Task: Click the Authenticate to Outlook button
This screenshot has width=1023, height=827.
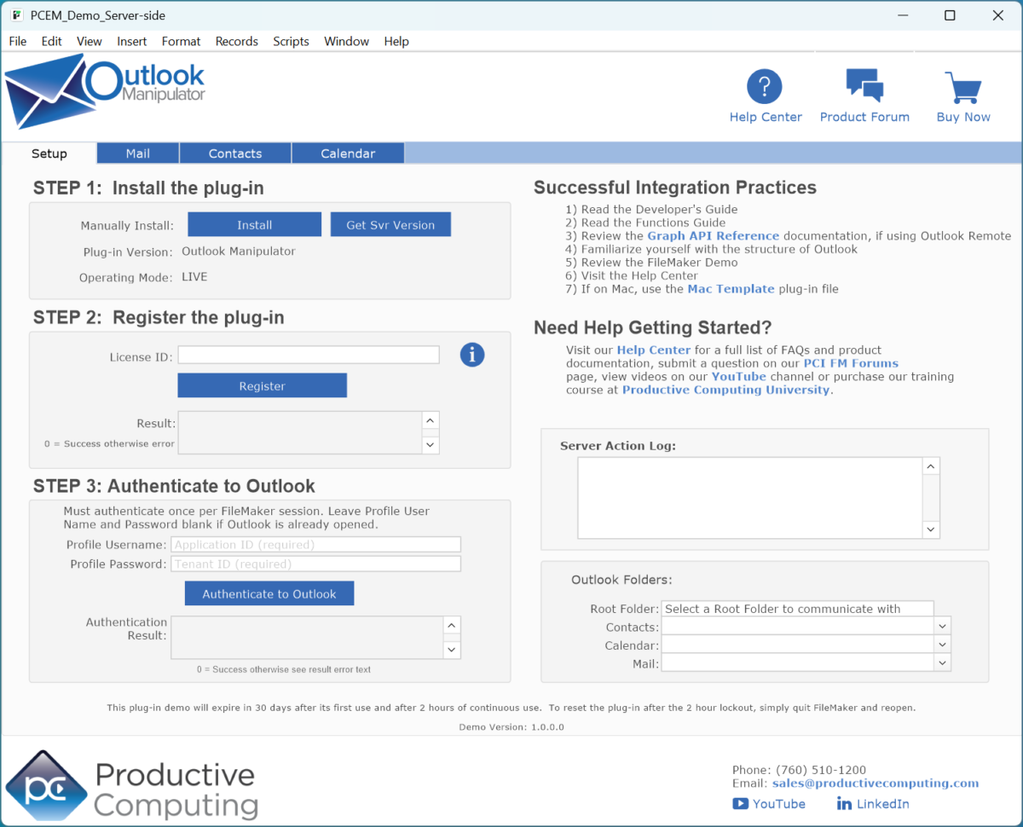Action: point(269,593)
